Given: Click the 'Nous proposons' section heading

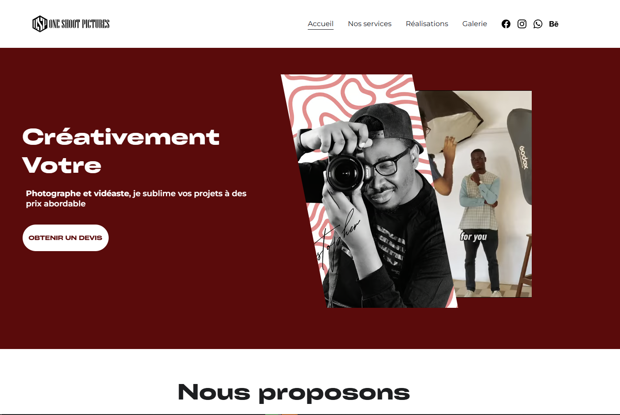Looking at the screenshot, I should tap(294, 392).
